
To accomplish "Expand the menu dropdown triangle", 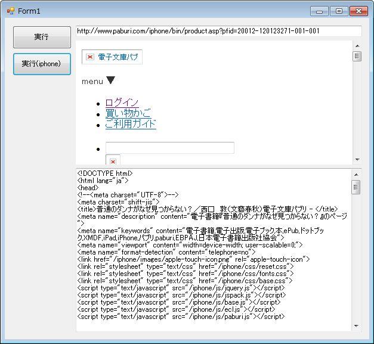I will (x=111, y=81).
